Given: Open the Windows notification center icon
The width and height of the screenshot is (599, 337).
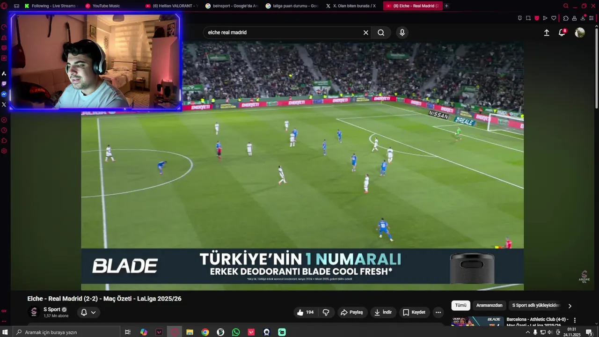Looking at the screenshot, I should [589, 332].
